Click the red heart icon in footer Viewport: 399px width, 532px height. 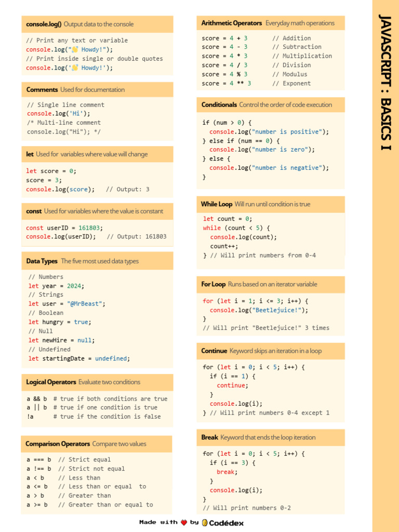[183, 522]
